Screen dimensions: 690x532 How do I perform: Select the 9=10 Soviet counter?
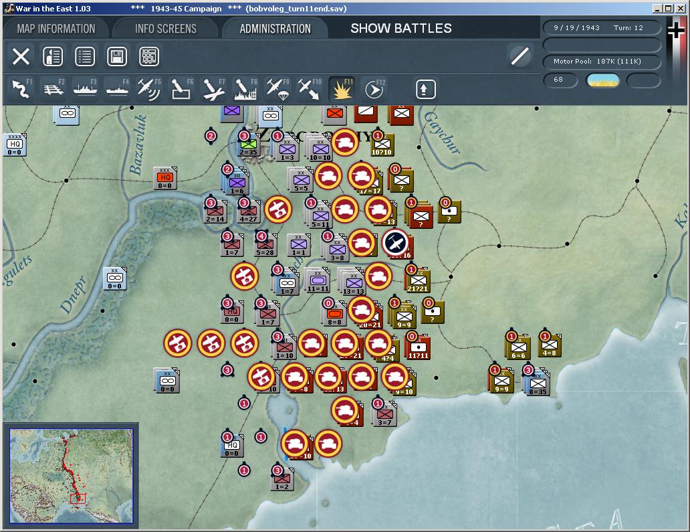[x=405, y=385]
